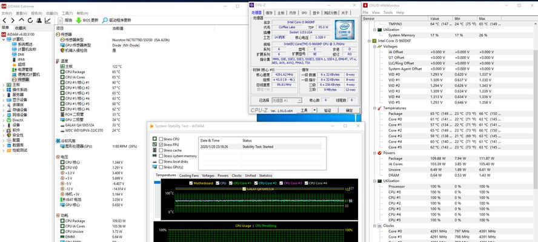This screenshot has height=242, width=538.
Task: Toggle the CPU Core #4 graph checkbox
Action: (x=307, y=183)
